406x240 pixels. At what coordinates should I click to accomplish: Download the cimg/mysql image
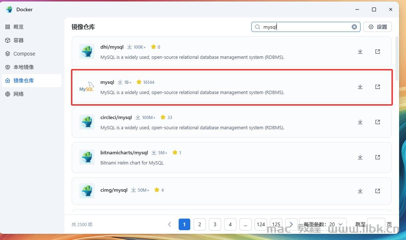click(360, 191)
